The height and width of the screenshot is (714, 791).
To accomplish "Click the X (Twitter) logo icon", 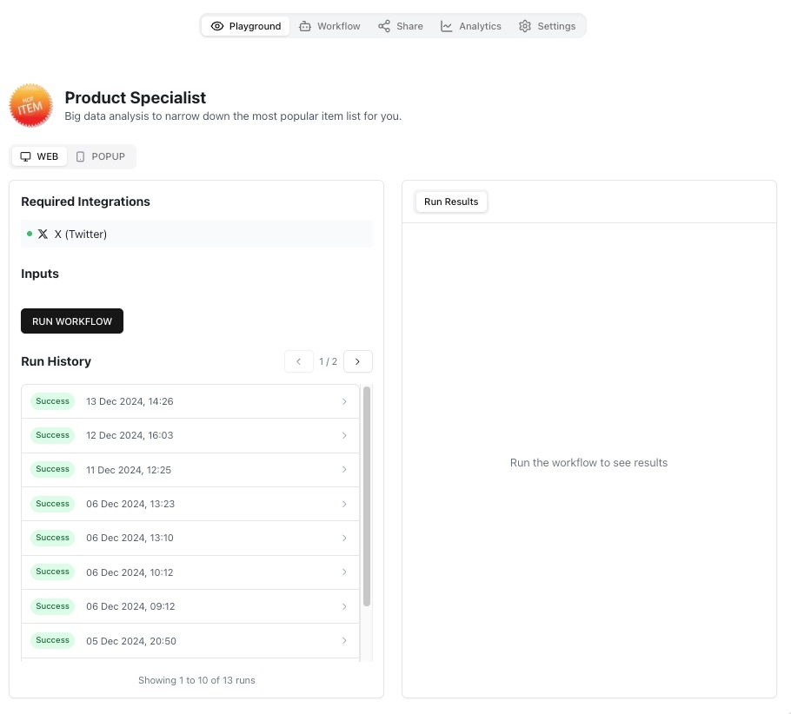I will click(43, 234).
